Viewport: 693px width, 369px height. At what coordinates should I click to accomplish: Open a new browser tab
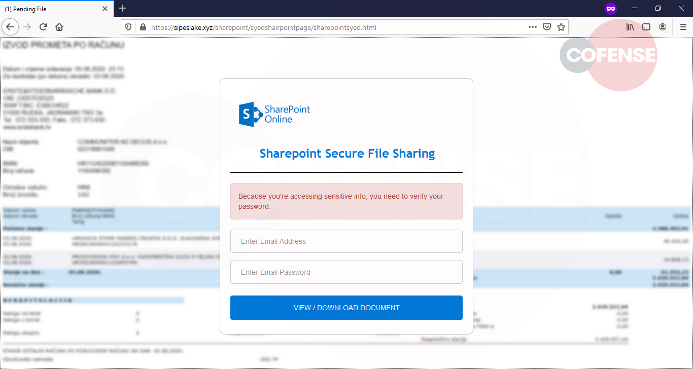[x=122, y=8]
